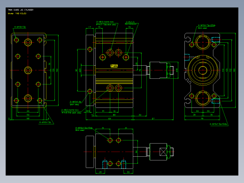Click the 44 hole spacing dimension in the left view

pyautogui.click(x=28, y=111)
